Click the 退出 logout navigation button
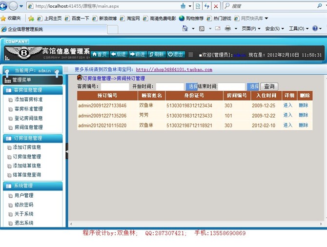The height and width of the screenshot is (247, 327). pos(176,55)
